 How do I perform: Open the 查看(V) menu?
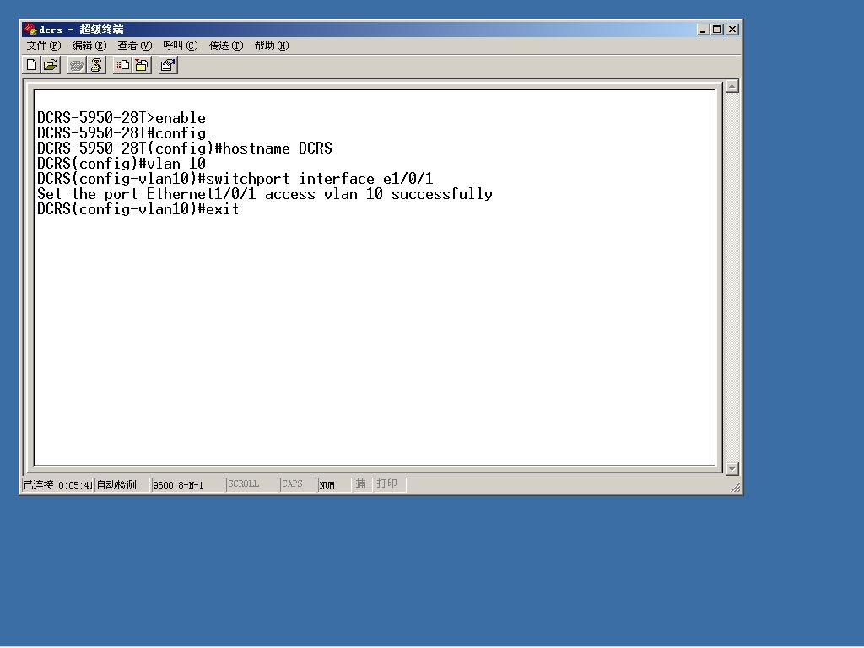point(134,46)
